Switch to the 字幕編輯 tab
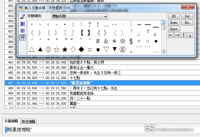Screen dimensions: 200x137 11,121
